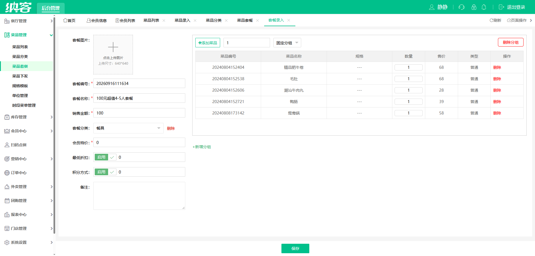Screen dimensions: 535x256
Task: Expand the 会员中心 arrow
Action: 52,131
